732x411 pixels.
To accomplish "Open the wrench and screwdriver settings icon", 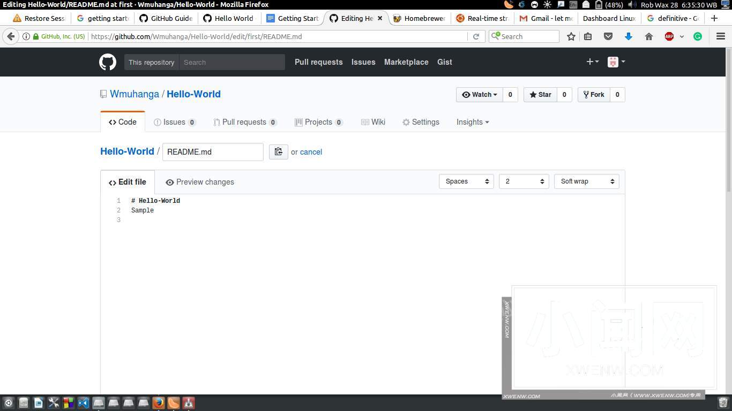I will coord(53,403).
